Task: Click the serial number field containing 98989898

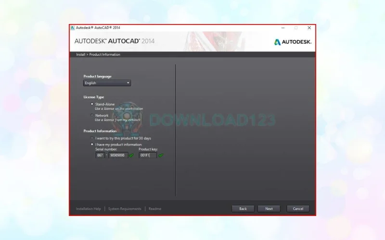Action: 118,156
